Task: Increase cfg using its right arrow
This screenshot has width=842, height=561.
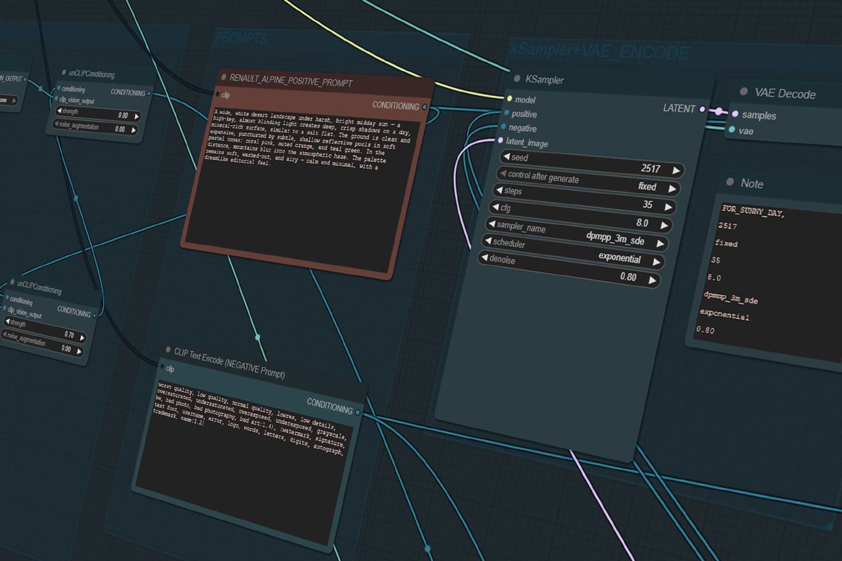Action: click(x=664, y=225)
